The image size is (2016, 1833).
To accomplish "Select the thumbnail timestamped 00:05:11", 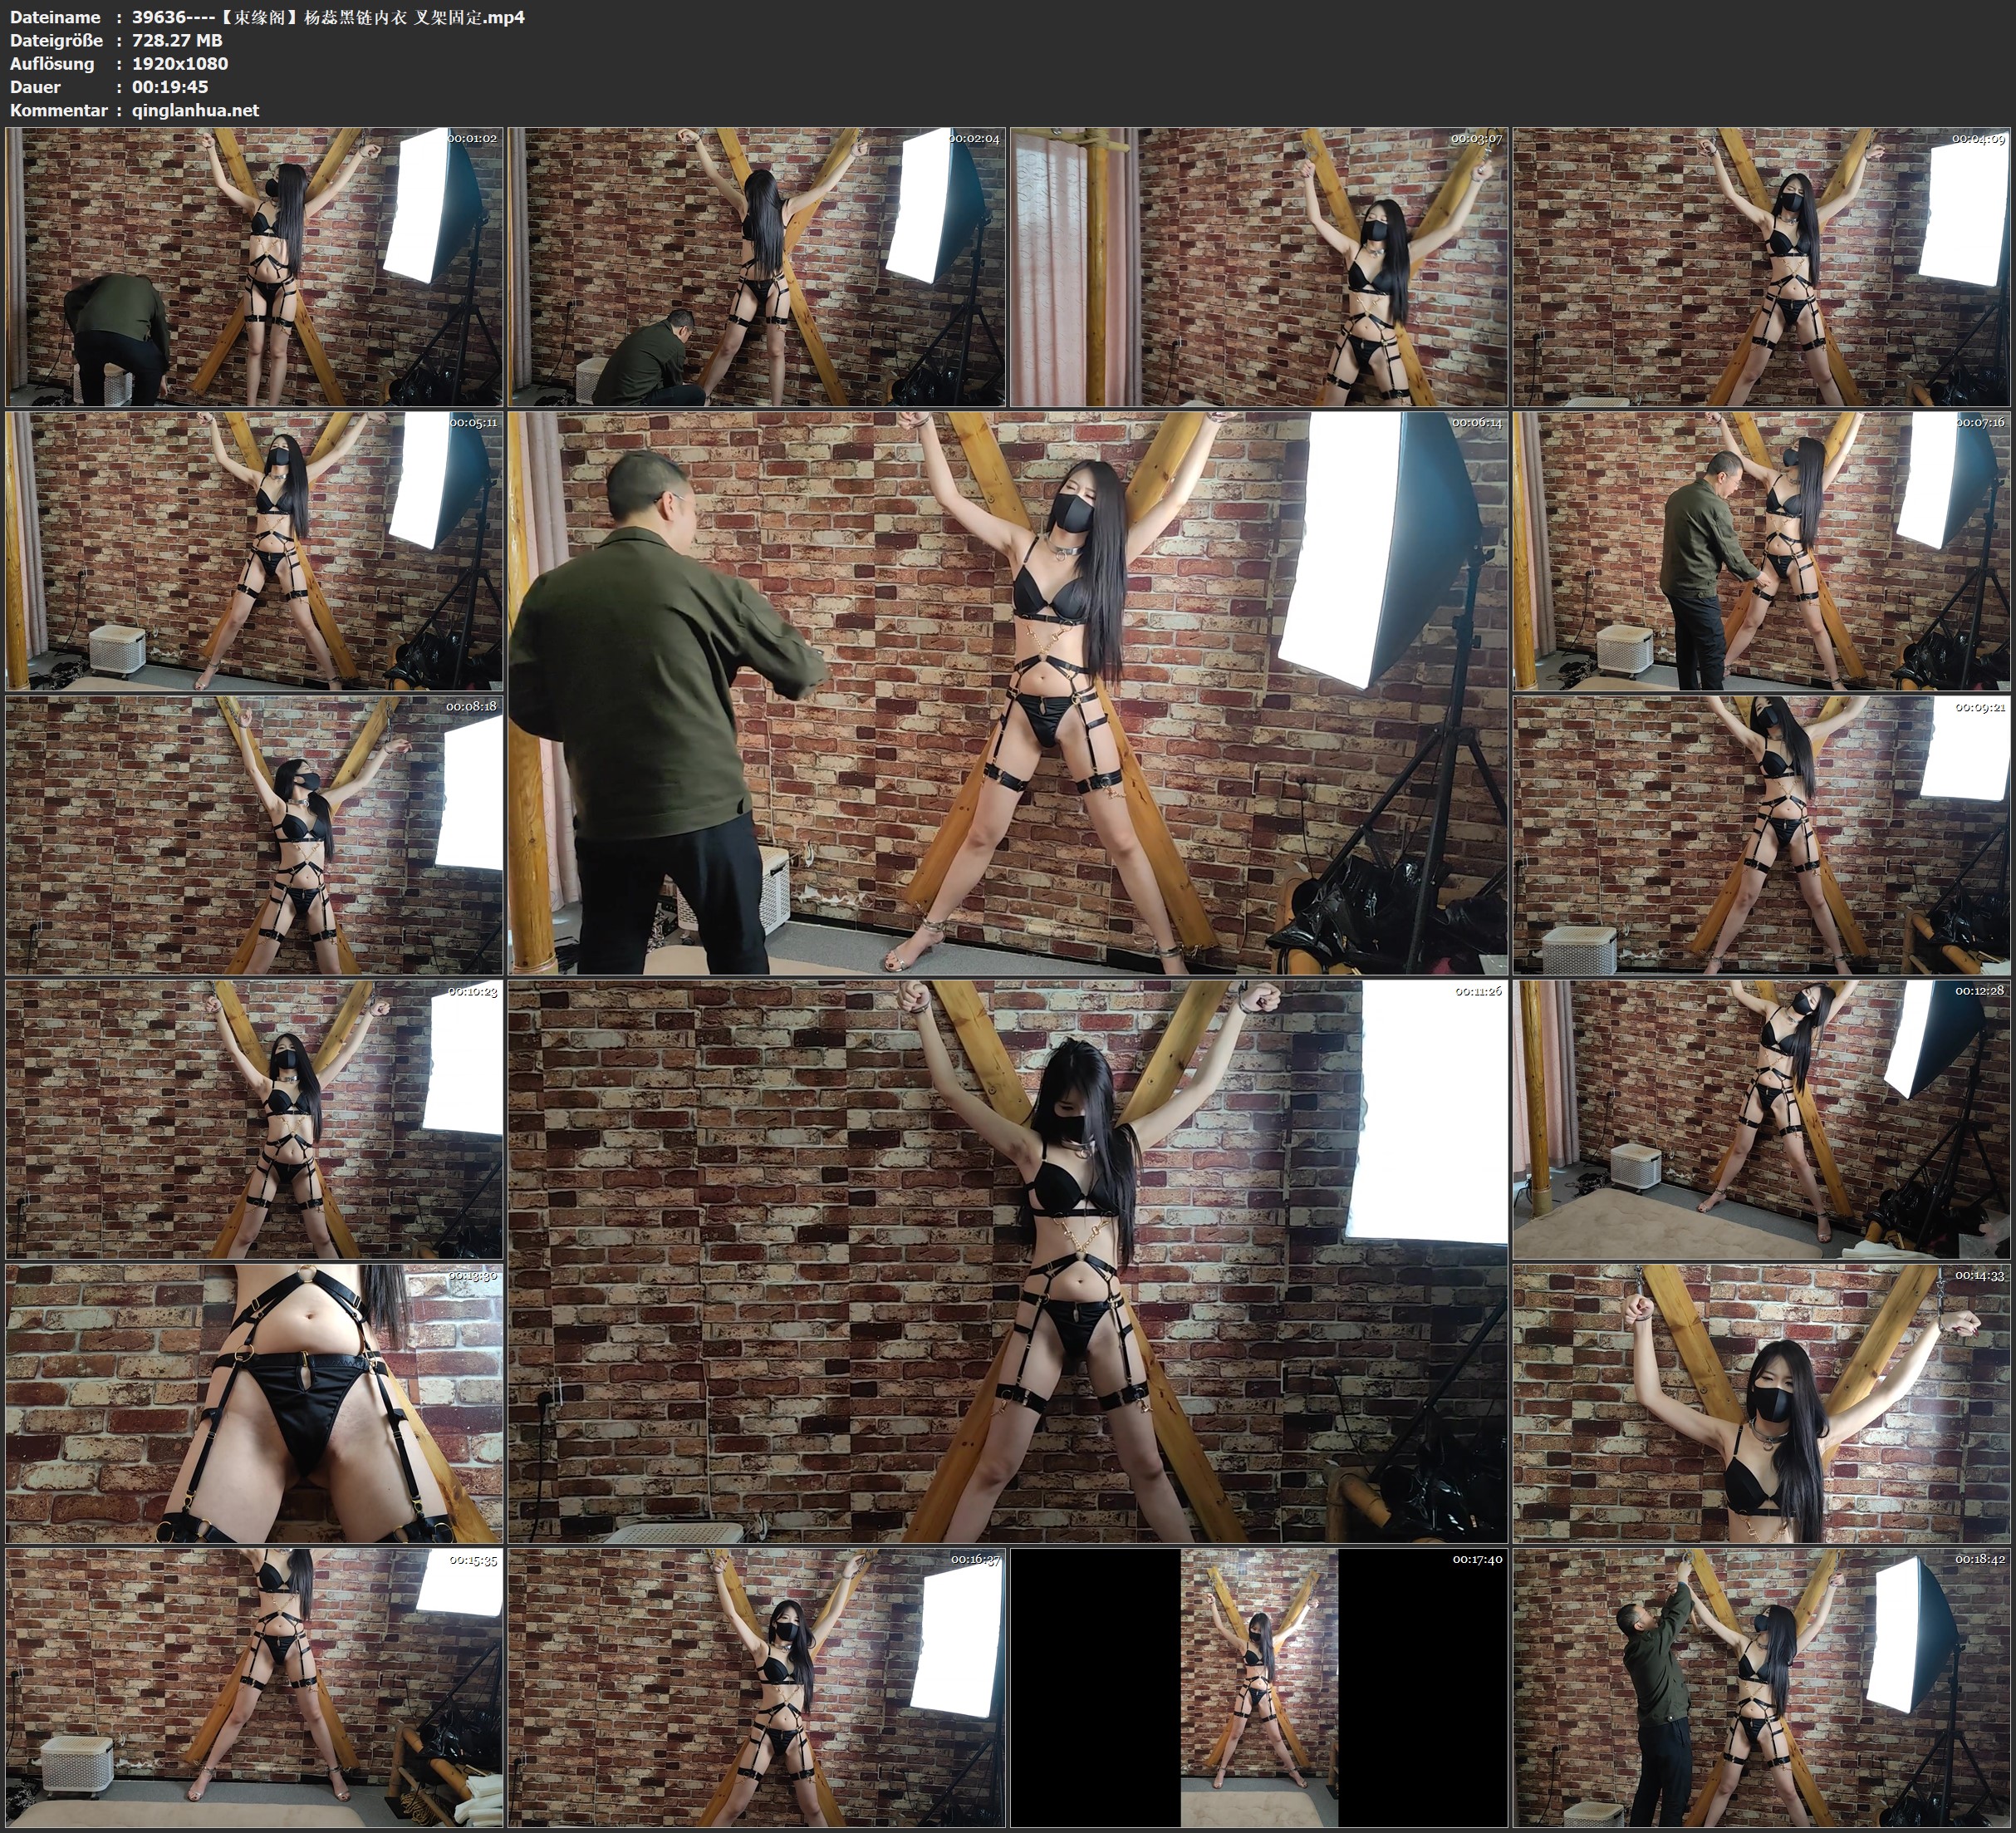I will (254, 551).
